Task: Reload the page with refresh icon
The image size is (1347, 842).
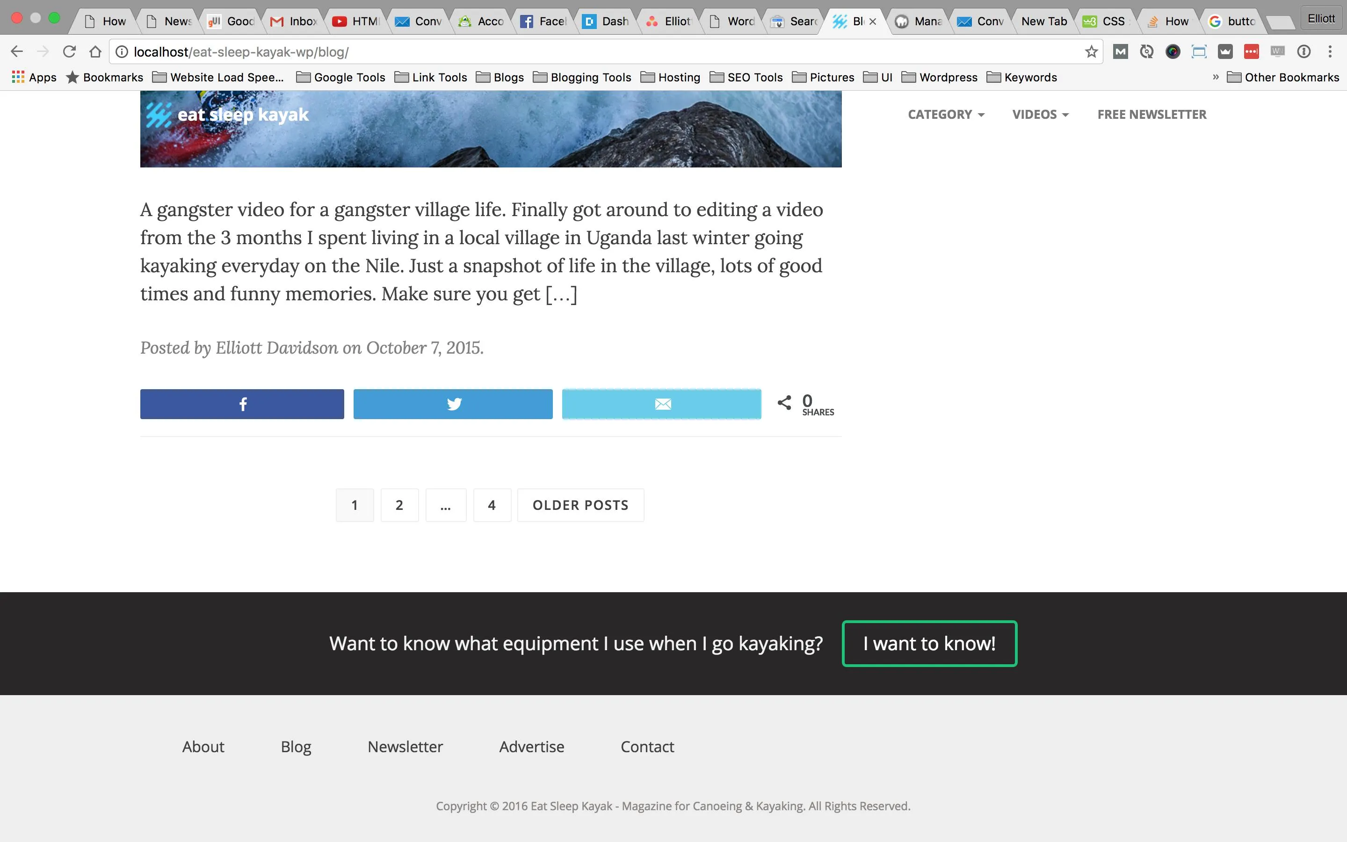Action: (69, 52)
